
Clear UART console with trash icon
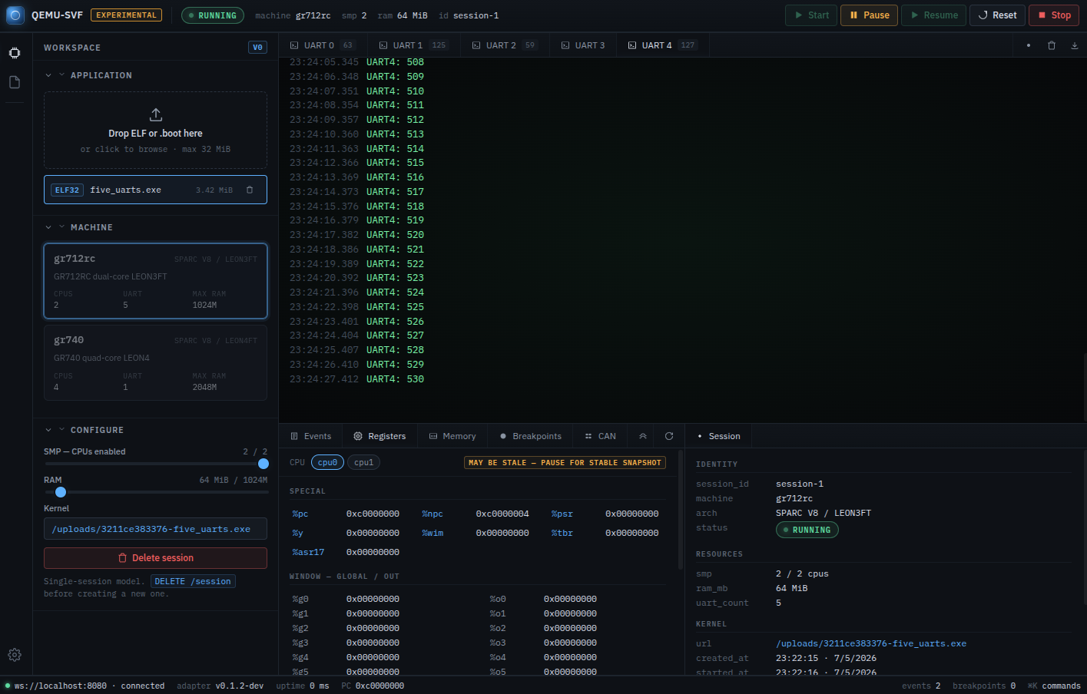pos(1052,45)
